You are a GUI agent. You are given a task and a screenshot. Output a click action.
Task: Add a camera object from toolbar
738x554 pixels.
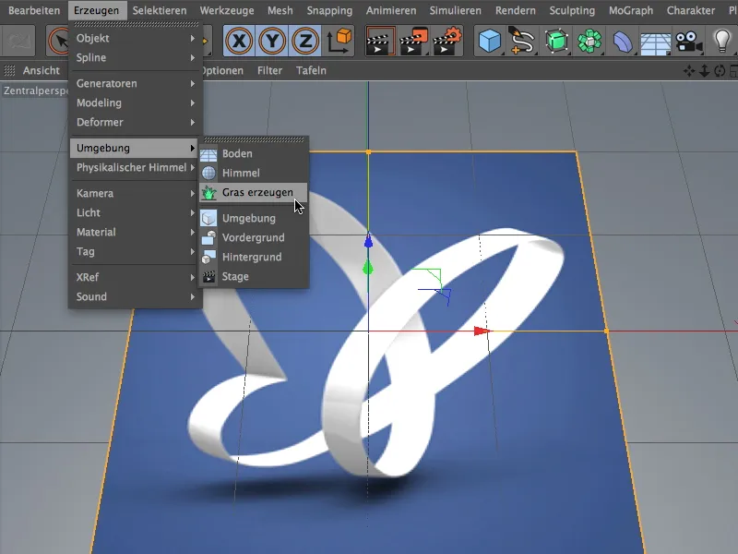coord(688,41)
